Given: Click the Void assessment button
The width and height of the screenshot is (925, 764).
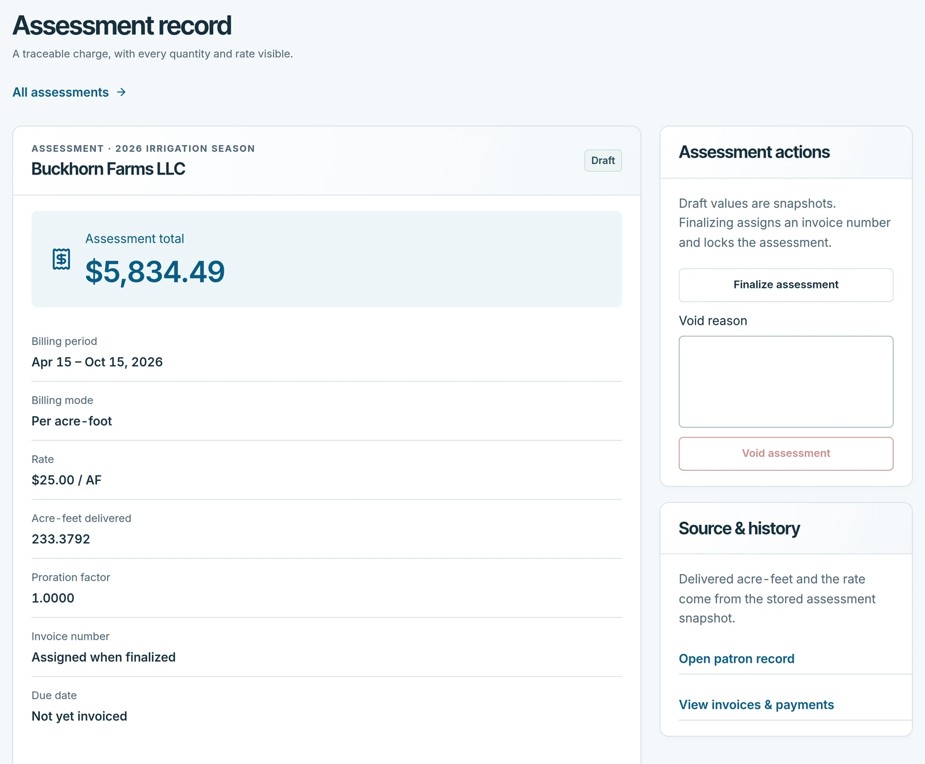Looking at the screenshot, I should click(786, 454).
